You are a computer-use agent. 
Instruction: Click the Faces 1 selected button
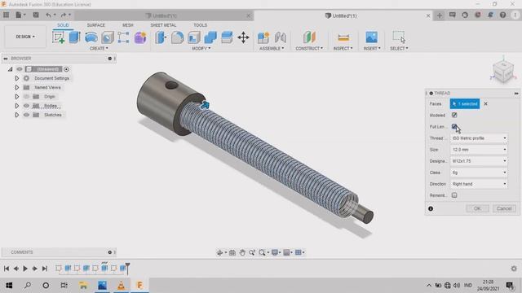[x=465, y=104]
